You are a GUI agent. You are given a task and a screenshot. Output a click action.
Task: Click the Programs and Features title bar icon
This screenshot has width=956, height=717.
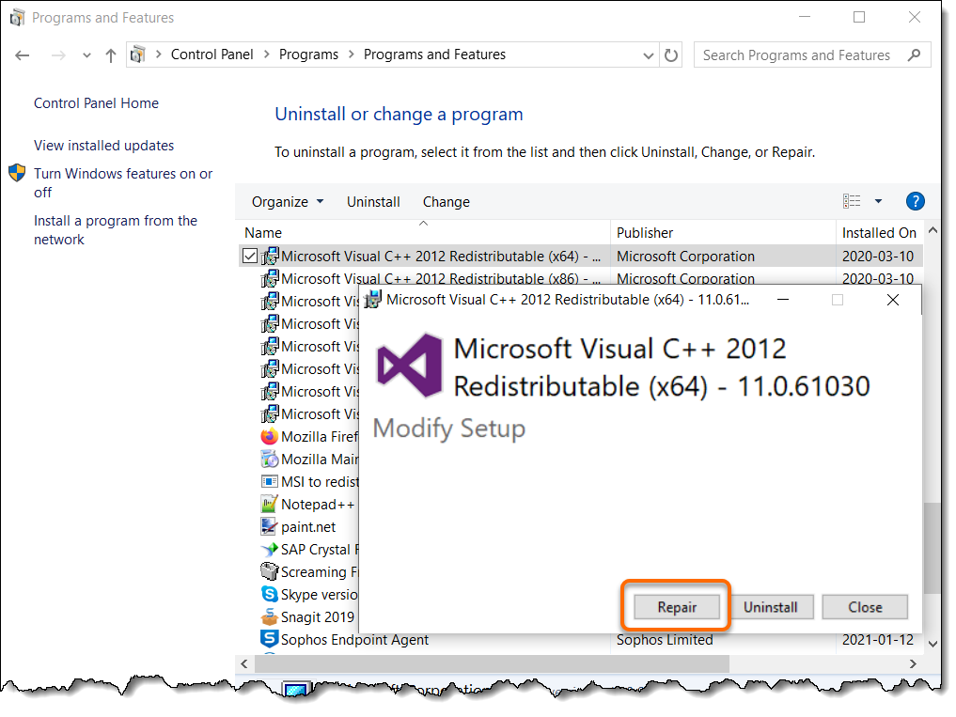(x=17, y=17)
